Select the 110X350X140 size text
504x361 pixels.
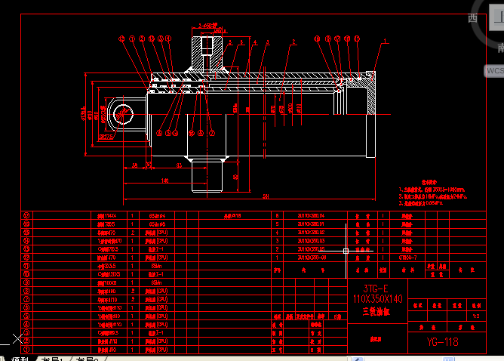tap(378, 299)
